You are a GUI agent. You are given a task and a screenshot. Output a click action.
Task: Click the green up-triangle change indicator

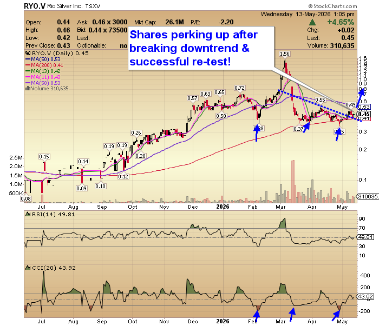click(x=312, y=23)
